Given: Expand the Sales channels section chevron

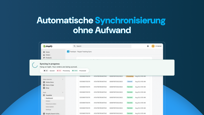Looking at the screenshot, I should [x=63, y=80].
